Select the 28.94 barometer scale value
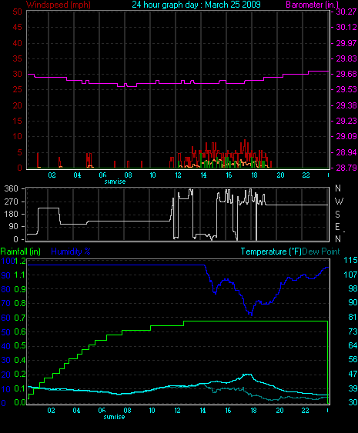 pyautogui.click(x=346, y=152)
